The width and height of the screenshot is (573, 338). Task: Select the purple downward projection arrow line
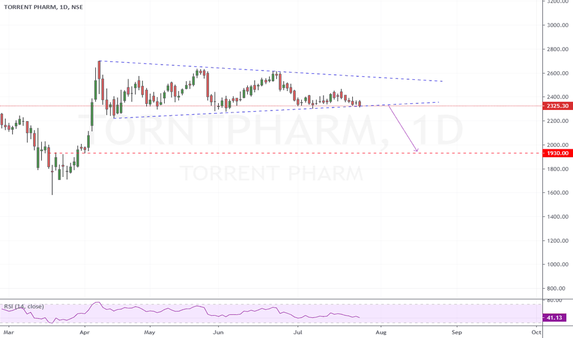tap(403, 128)
